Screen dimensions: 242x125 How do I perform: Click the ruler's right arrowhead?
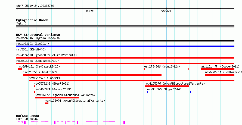click(x=234, y=9)
